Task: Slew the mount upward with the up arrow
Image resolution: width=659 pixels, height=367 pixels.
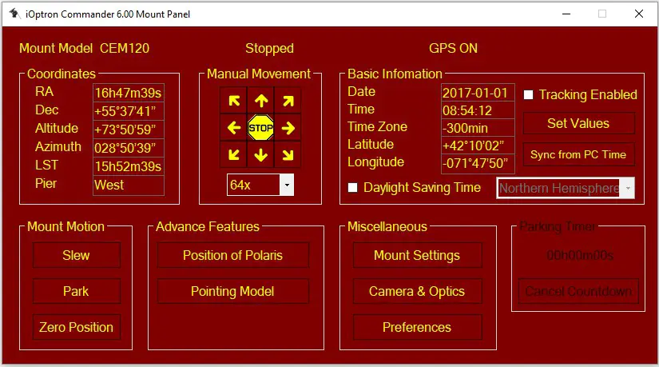Action: (x=261, y=101)
